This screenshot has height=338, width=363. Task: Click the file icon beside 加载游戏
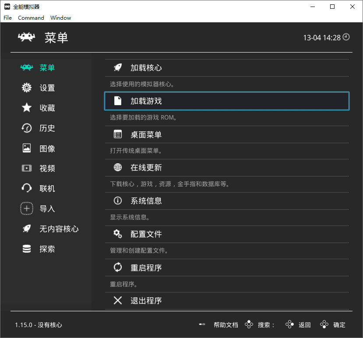click(x=118, y=101)
